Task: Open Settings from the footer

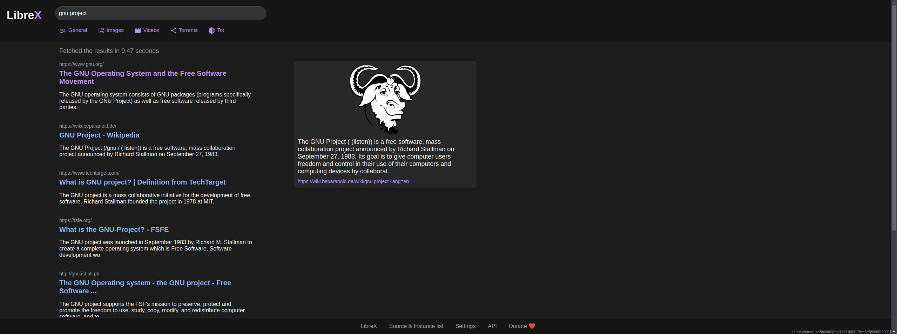Action: 465,326
